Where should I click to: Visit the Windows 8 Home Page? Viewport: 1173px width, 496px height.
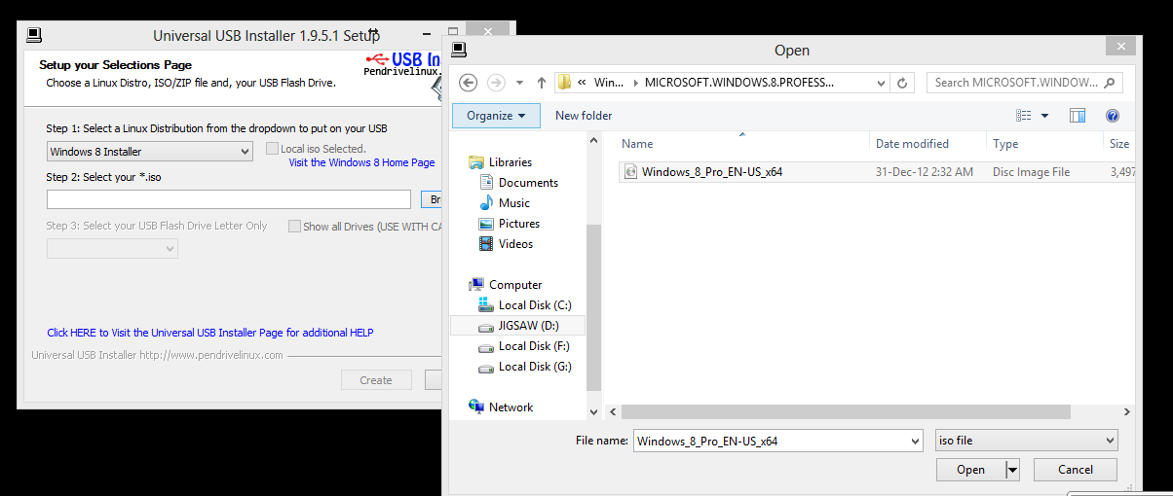coord(361,162)
